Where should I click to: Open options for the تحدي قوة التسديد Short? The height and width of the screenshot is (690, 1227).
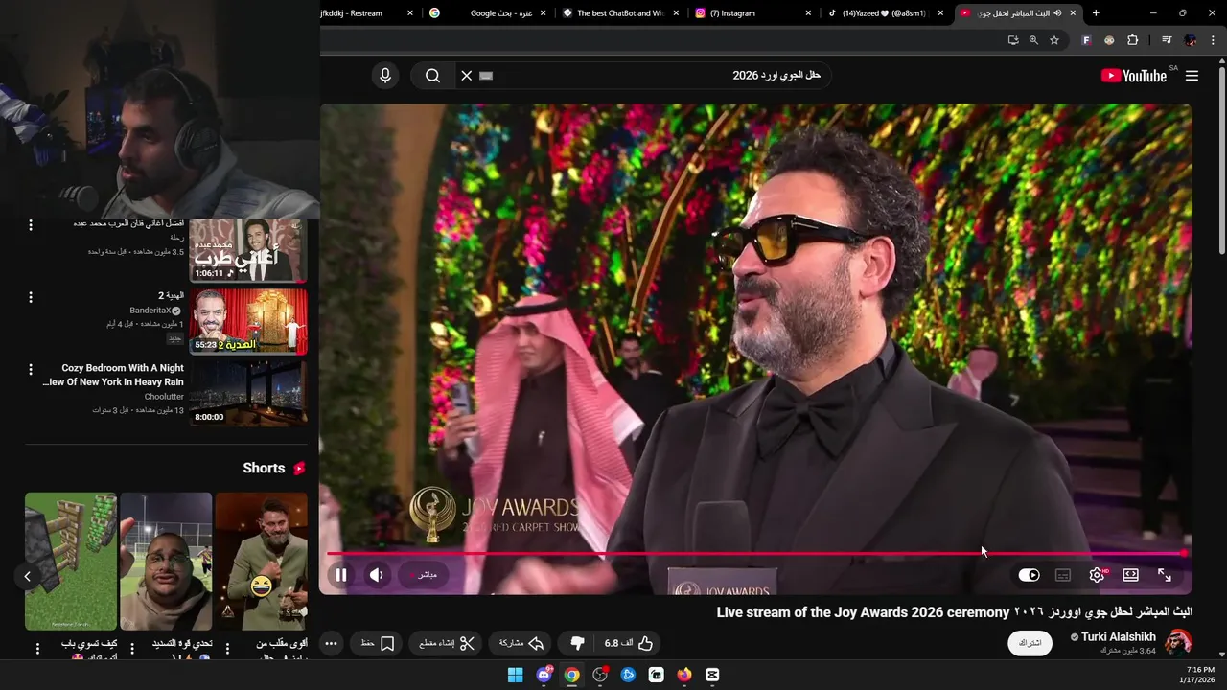tap(132, 649)
